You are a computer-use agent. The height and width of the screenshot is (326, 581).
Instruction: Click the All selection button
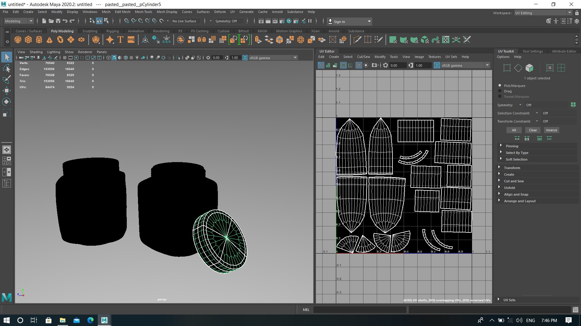click(x=514, y=130)
